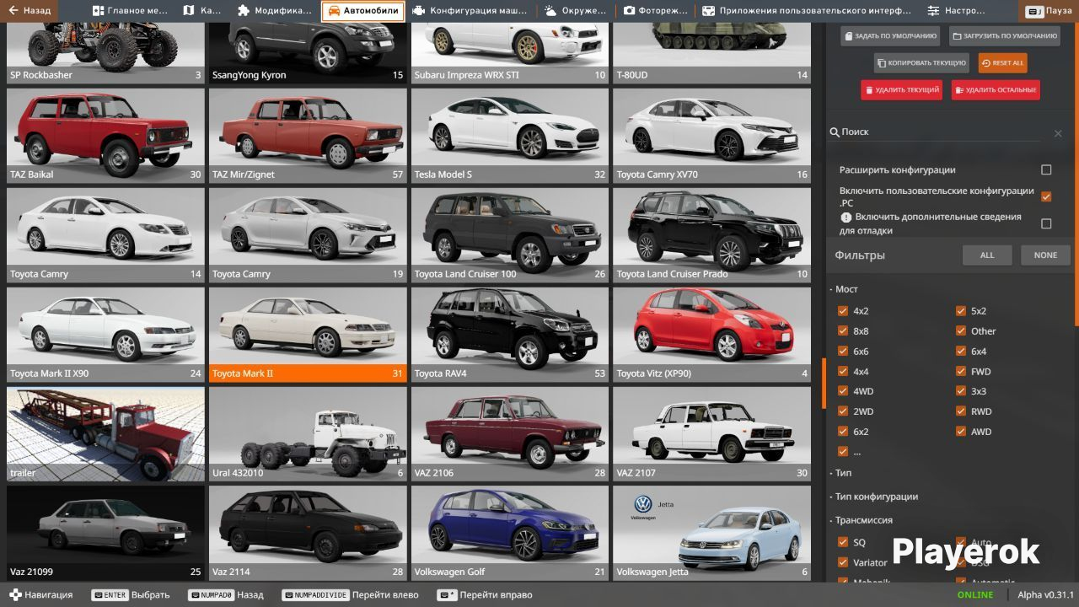This screenshot has width=1079, height=607.
Task: Click the warning icon beside debug info option
Action: click(846, 218)
